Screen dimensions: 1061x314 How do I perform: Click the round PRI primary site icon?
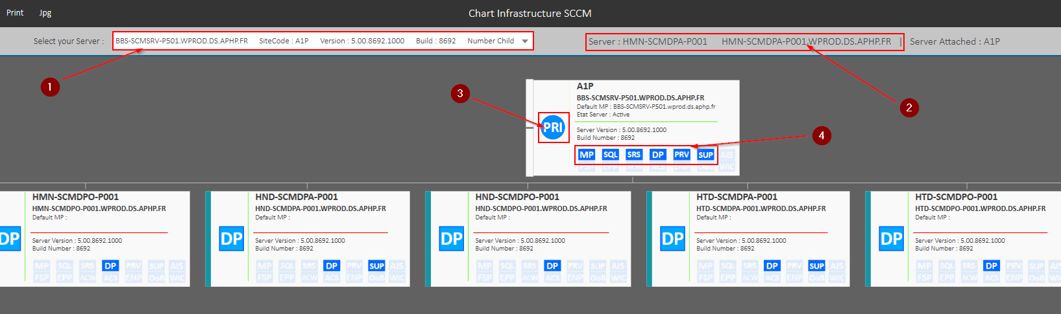553,128
